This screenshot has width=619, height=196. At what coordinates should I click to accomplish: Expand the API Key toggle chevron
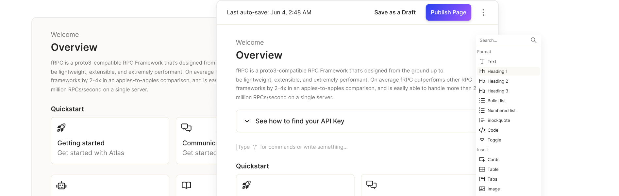pyautogui.click(x=247, y=121)
